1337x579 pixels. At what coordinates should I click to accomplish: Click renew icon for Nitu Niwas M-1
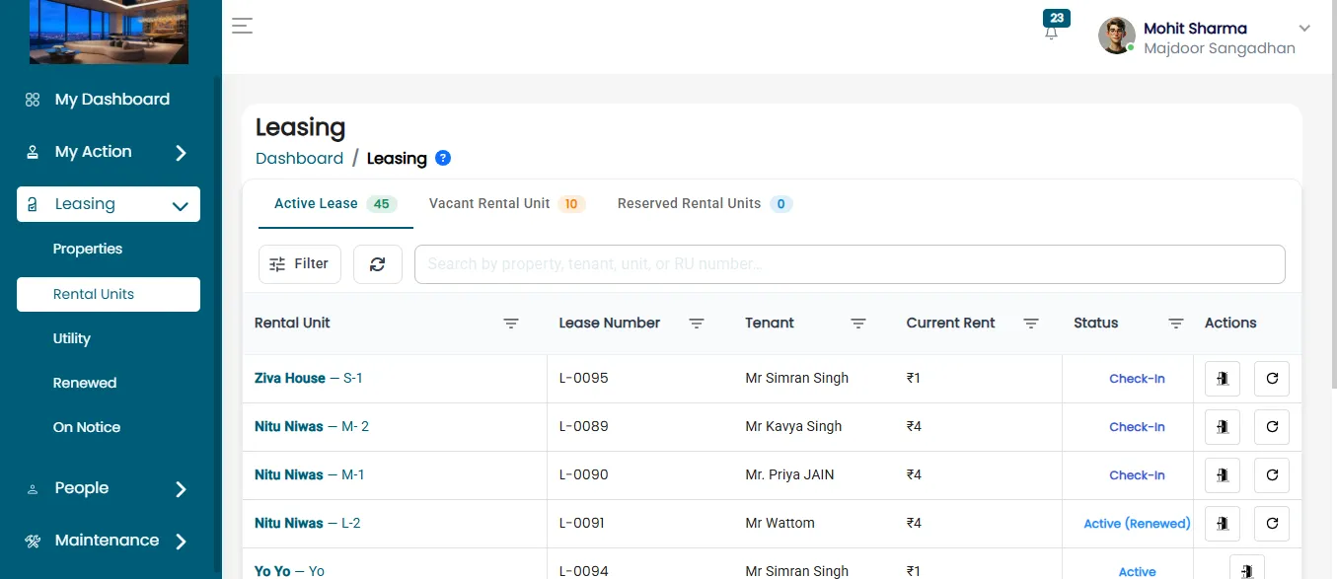[x=1272, y=474]
